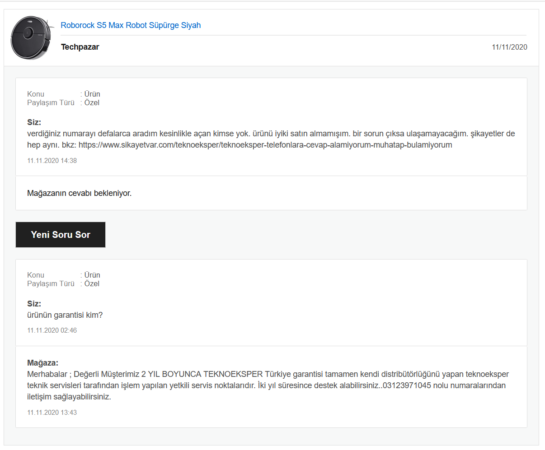Screen dimensions: 545x450
Task: Click the timestamp 11.11.2020 14:38
Action: tap(52, 161)
